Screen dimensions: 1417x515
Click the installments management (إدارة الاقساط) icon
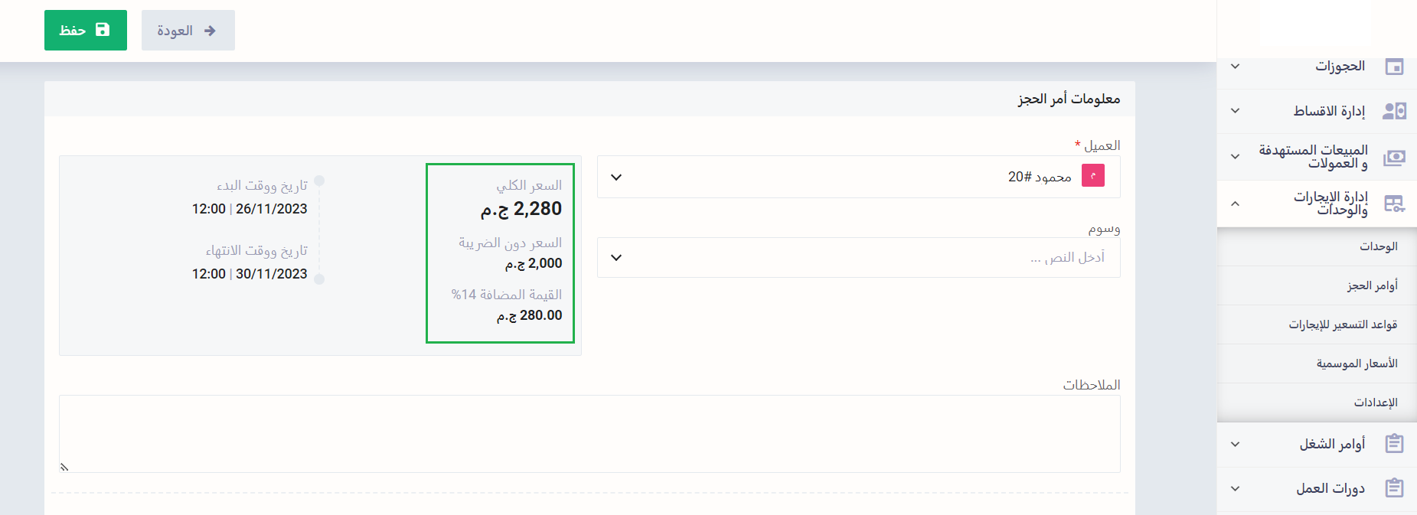click(x=1394, y=111)
